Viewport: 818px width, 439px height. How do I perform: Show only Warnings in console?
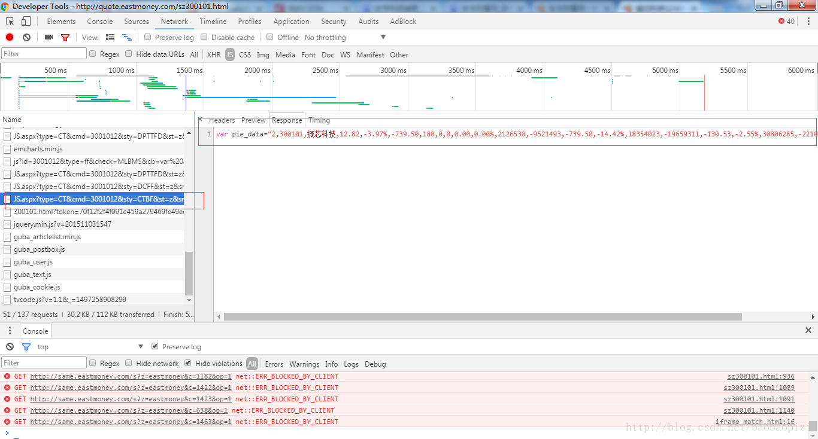(304, 364)
